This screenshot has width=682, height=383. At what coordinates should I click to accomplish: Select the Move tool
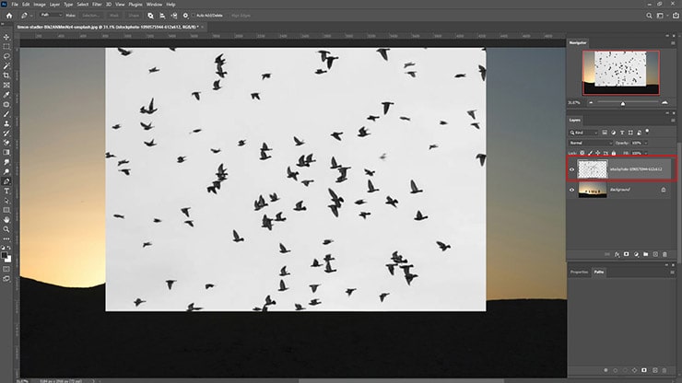(6, 37)
